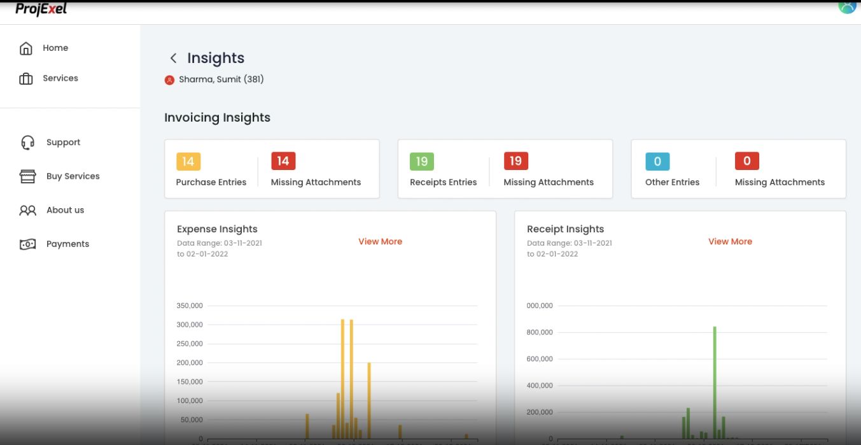Click the Sharma, Sumit (381) name
Screen dimensions: 861x445
coord(221,80)
